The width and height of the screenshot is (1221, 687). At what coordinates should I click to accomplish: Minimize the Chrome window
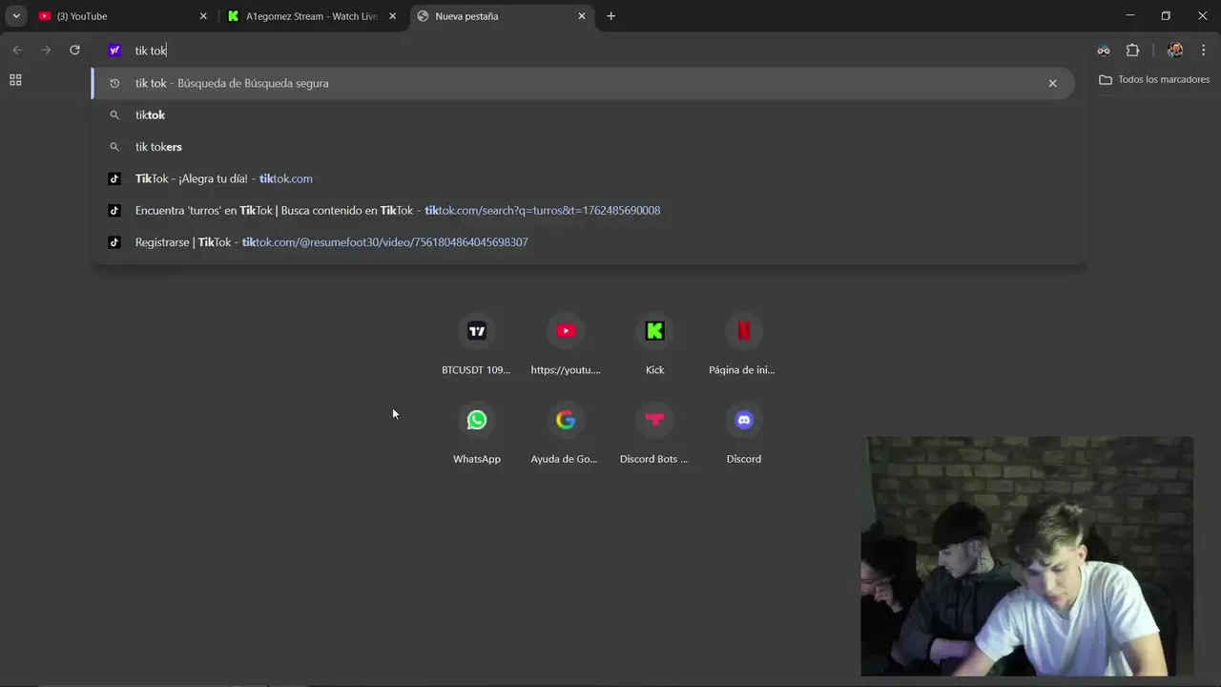1130,16
